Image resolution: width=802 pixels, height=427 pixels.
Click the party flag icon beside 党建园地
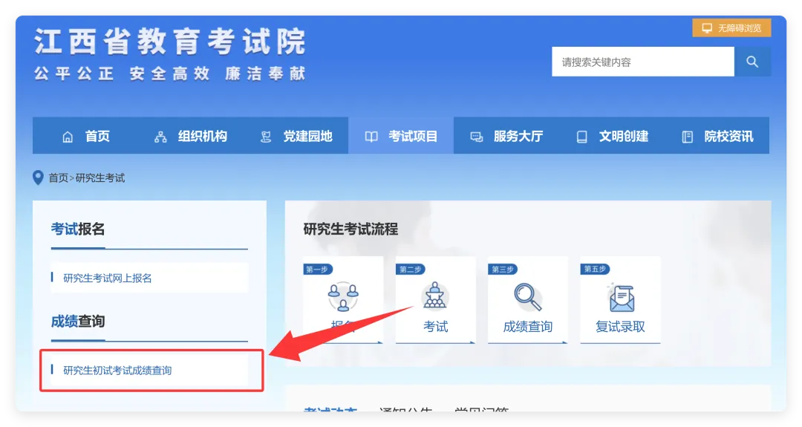coord(266,137)
